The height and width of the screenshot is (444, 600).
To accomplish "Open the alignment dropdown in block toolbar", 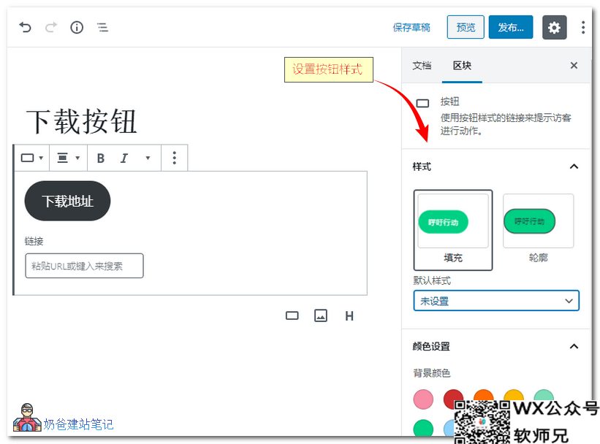I will [68, 158].
